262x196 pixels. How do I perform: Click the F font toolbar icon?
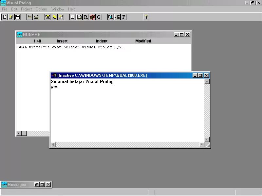tap(124, 17)
